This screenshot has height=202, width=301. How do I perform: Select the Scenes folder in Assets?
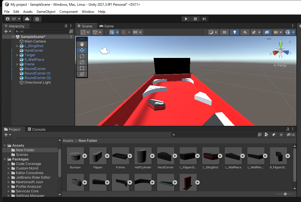click(x=22, y=155)
